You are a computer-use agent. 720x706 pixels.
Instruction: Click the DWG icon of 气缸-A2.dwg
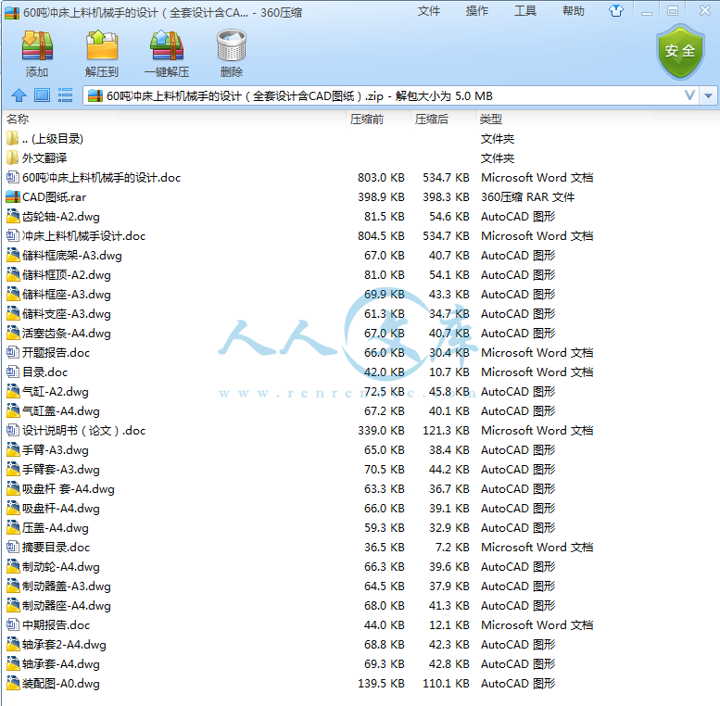pyautogui.click(x=13, y=392)
